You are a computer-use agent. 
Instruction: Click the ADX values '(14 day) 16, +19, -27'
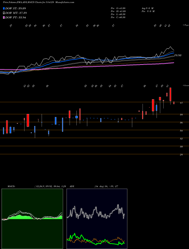[x=106, y=186]
